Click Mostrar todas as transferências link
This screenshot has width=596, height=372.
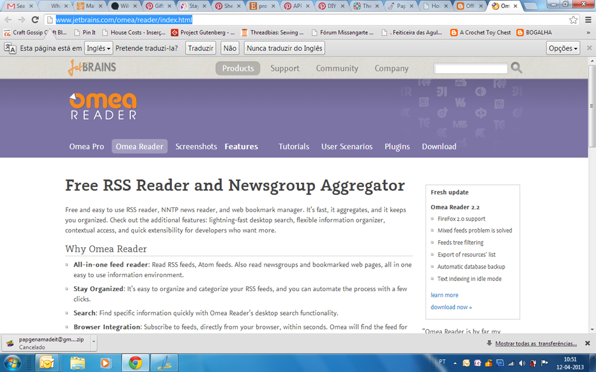click(x=536, y=344)
